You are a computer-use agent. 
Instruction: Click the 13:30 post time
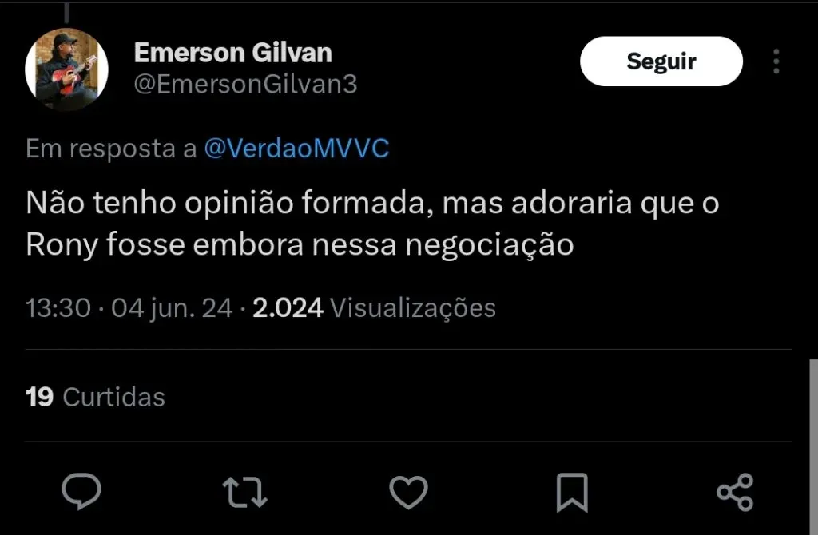(x=58, y=307)
